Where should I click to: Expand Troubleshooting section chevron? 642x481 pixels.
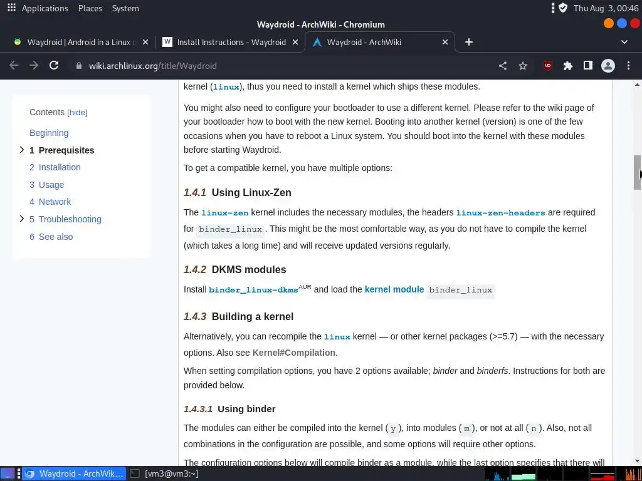click(22, 219)
